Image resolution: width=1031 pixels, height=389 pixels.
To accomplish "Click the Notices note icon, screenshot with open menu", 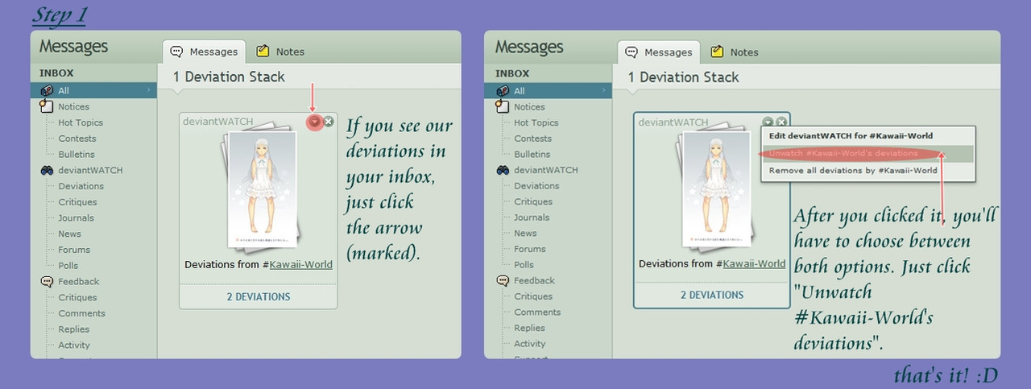I will point(503,106).
